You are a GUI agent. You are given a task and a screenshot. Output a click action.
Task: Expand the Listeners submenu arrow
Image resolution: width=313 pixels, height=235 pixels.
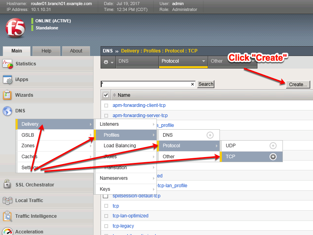(x=153, y=124)
